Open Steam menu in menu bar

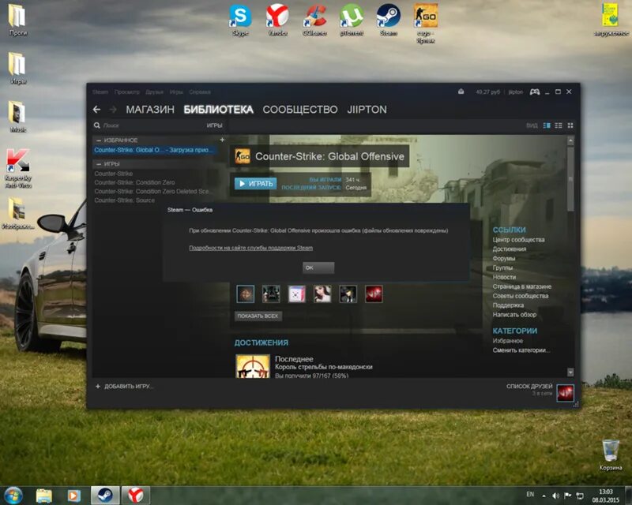pyautogui.click(x=100, y=92)
